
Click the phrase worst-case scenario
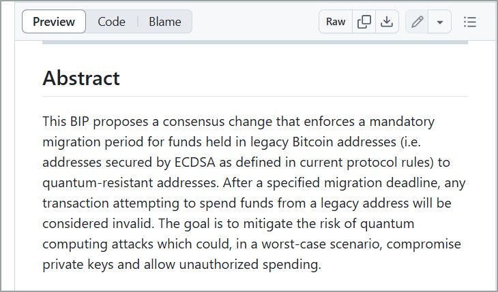click(x=322, y=244)
